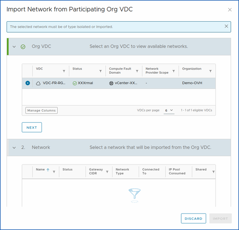Image resolution: width=239 pixels, height=230 pixels.
Task: Click the DISCARD button
Action: point(193,218)
